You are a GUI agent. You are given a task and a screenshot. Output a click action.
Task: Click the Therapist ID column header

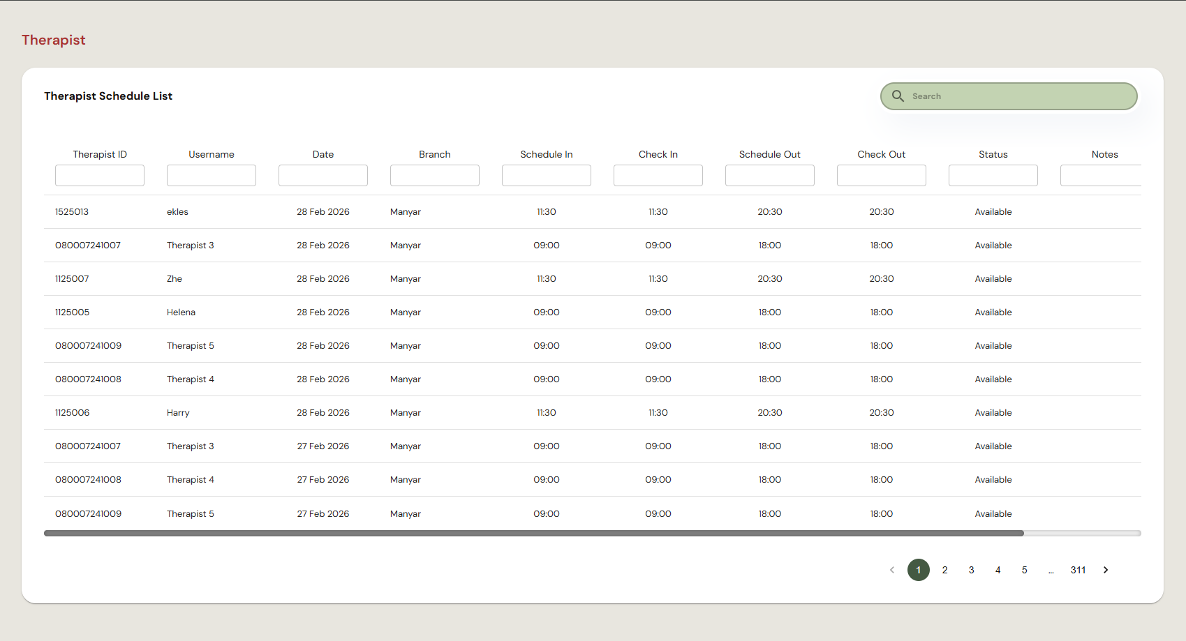click(x=100, y=154)
